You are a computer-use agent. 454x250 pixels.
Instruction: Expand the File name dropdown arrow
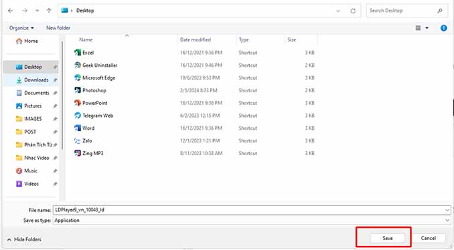tap(447, 210)
